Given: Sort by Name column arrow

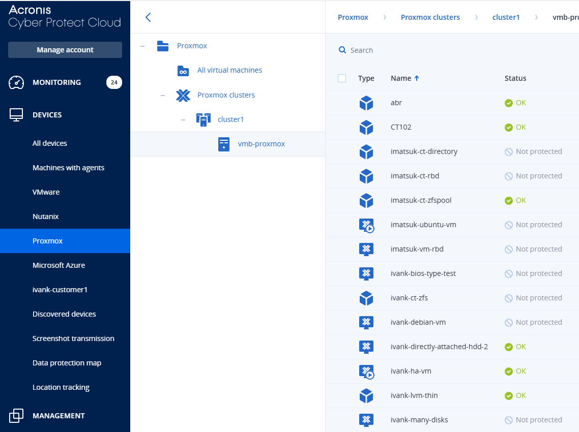Looking at the screenshot, I should [x=417, y=78].
